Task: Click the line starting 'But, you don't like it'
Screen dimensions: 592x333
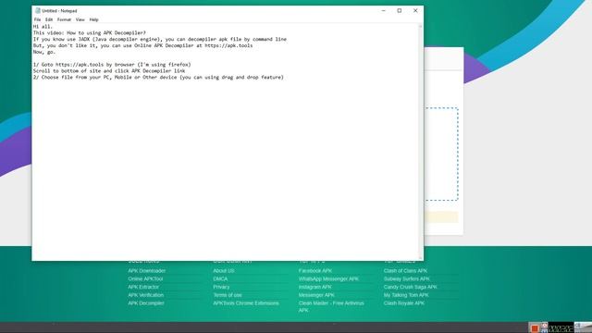Action: pyautogui.click(x=142, y=45)
